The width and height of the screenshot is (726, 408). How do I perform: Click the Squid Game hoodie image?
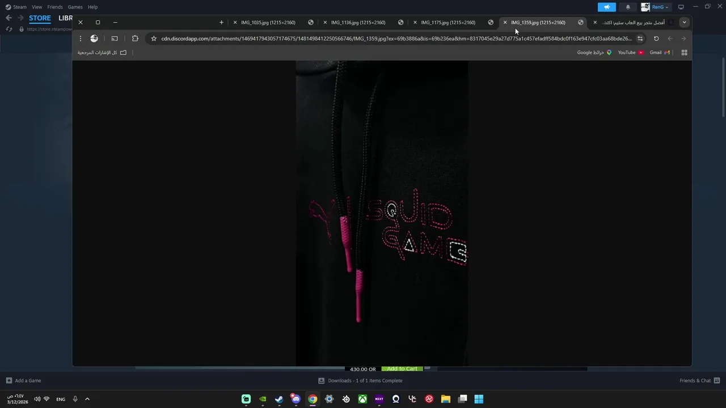(x=382, y=213)
